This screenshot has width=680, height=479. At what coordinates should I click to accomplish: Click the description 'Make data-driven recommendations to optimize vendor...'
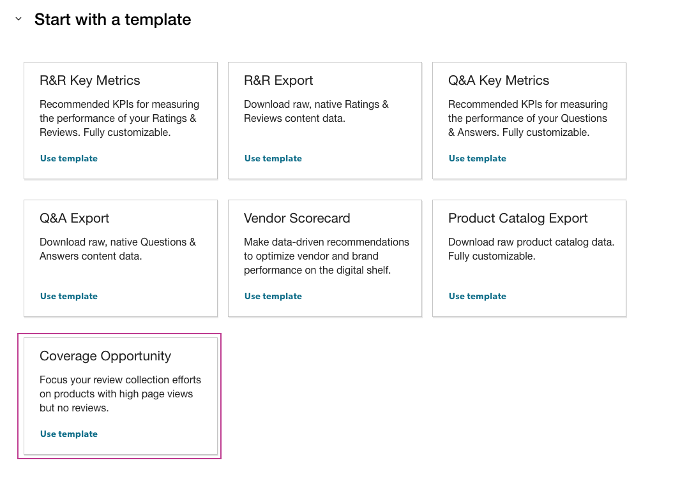(326, 256)
